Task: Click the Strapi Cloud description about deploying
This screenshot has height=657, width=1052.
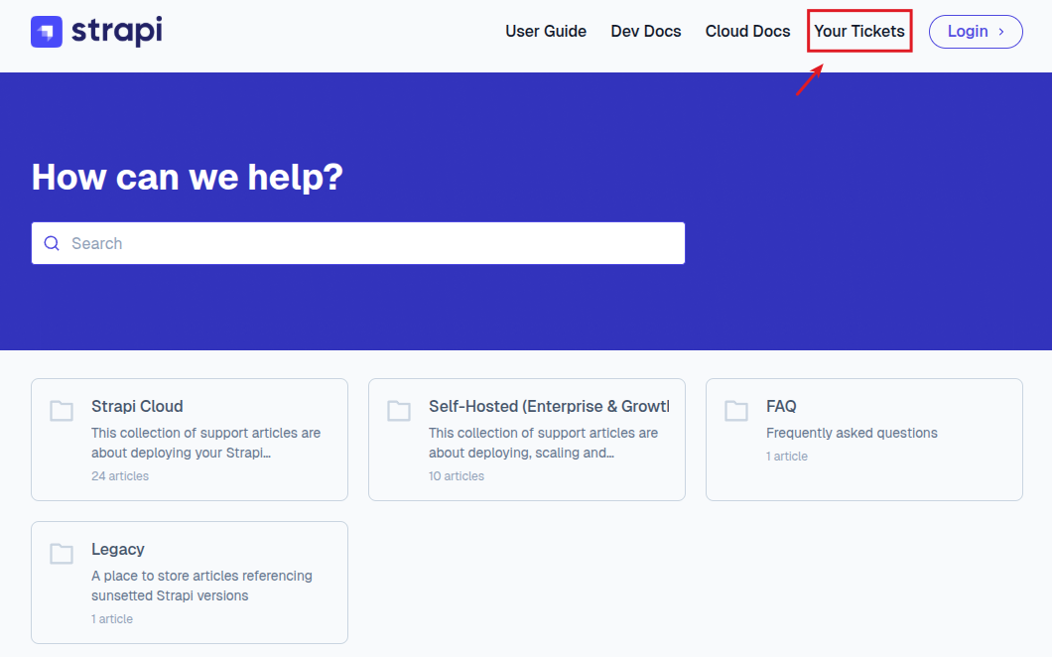Action: pos(206,443)
